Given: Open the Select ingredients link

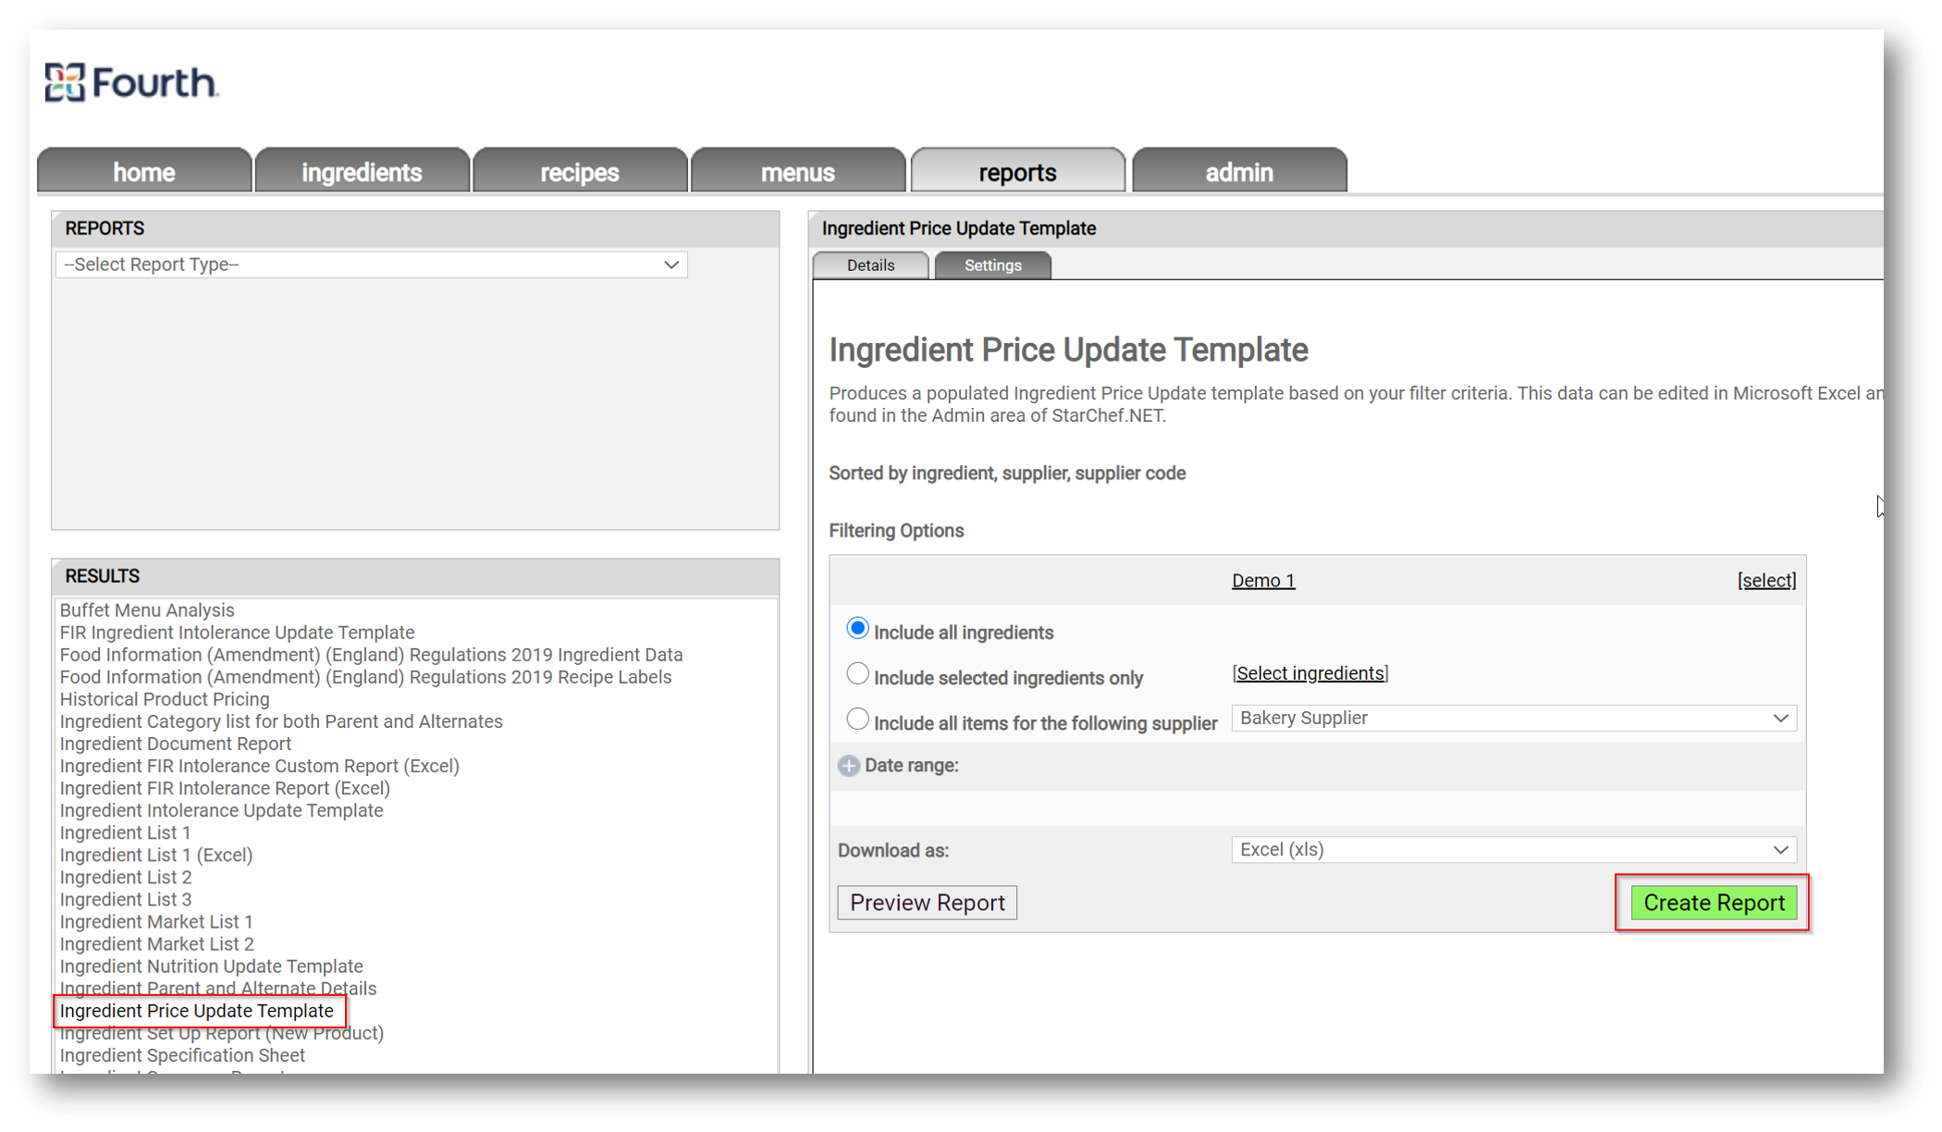Looking at the screenshot, I should coord(1310,673).
